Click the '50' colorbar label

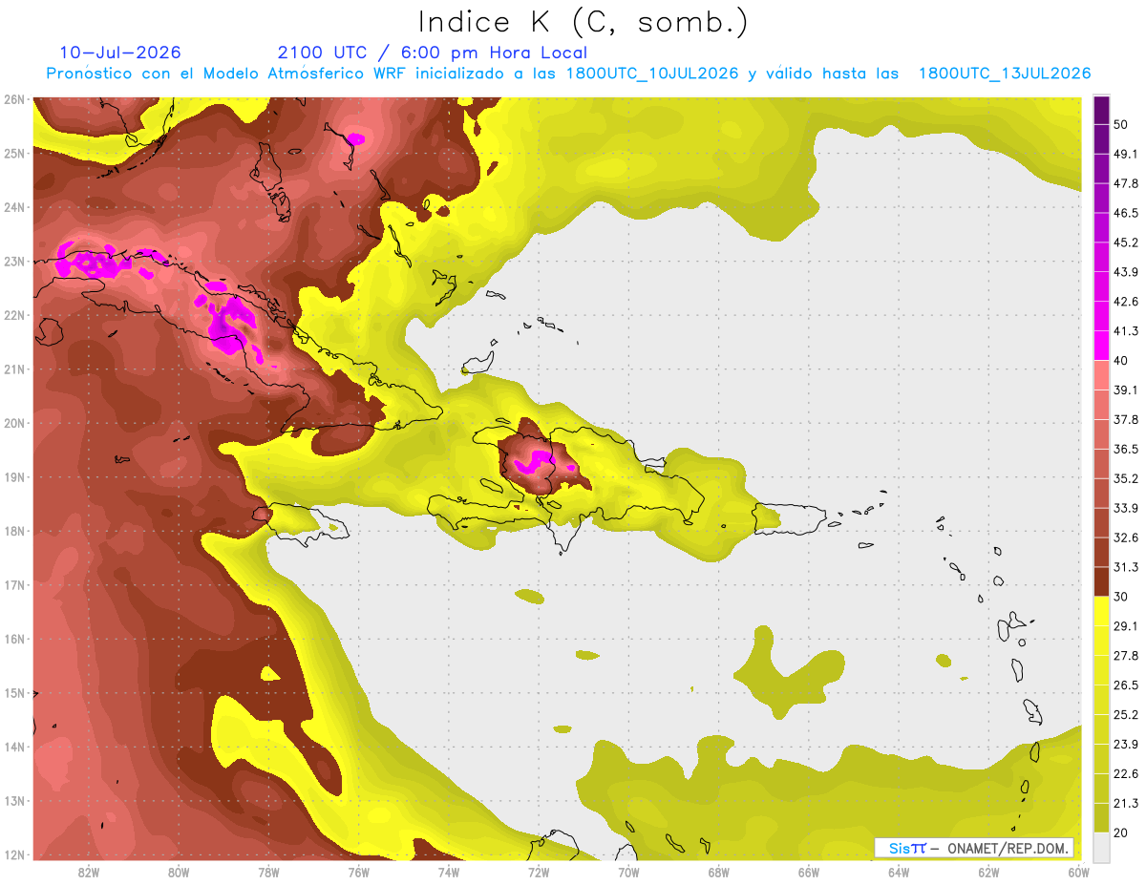pos(1122,125)
